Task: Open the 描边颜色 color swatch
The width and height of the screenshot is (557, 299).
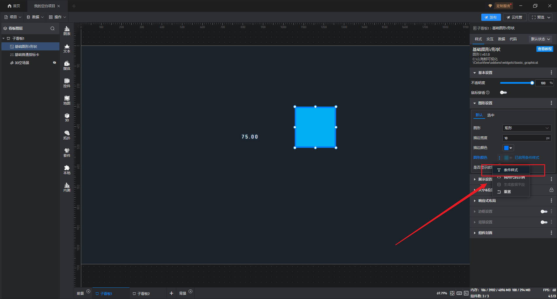Action: pos(508,148)
